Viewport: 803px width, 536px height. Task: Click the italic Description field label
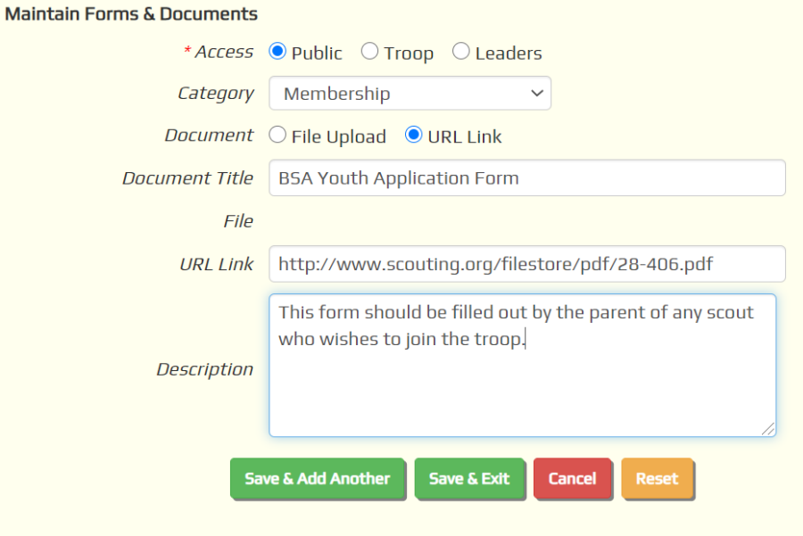click(205, 369)
